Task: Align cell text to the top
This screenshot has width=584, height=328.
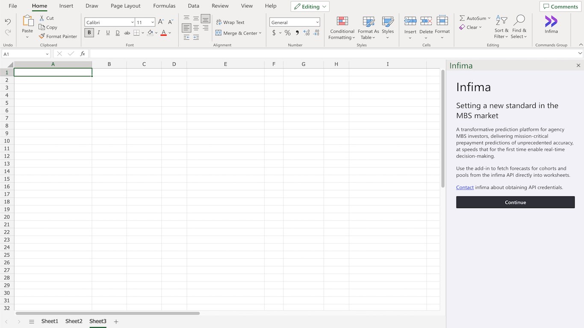Action: pos(186,18)
